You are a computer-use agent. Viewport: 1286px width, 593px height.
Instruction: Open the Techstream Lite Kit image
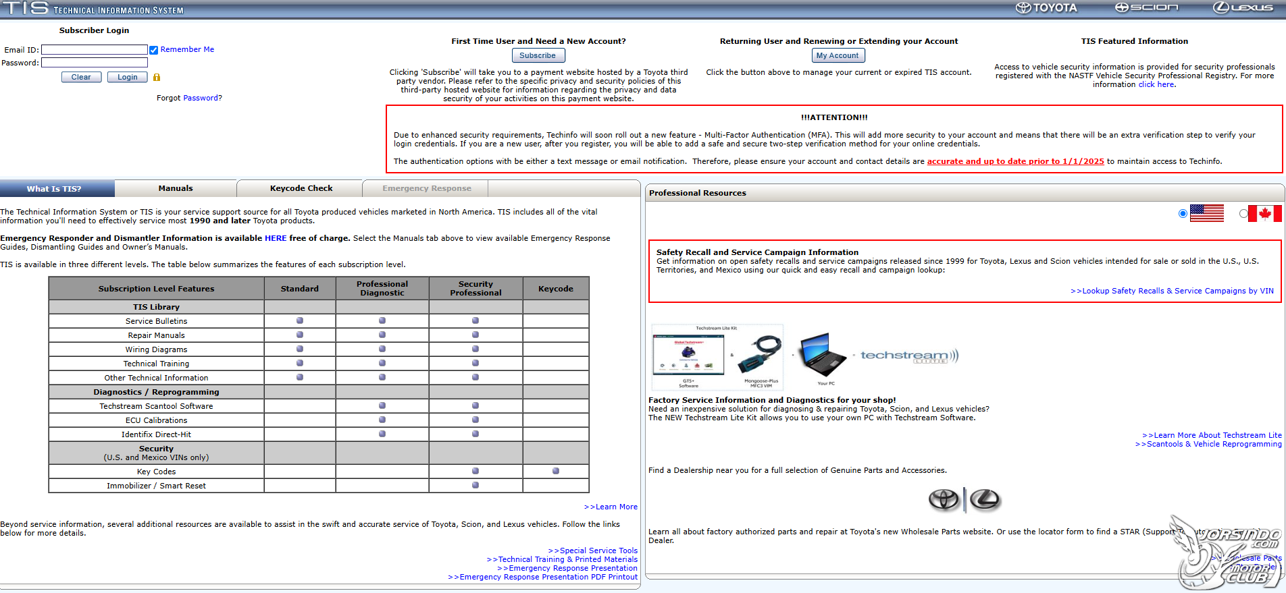[717, 357]
